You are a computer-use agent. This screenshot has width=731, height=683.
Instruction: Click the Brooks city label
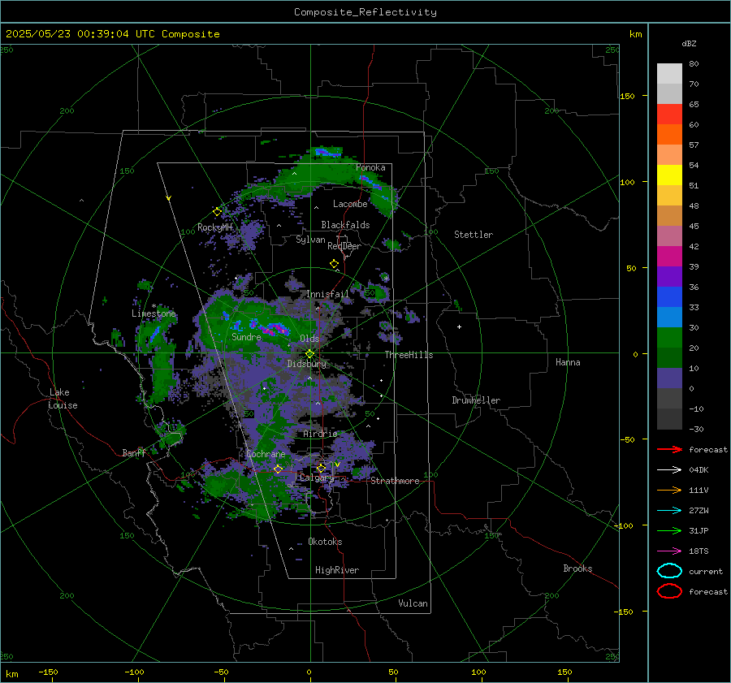coord(577,568)
